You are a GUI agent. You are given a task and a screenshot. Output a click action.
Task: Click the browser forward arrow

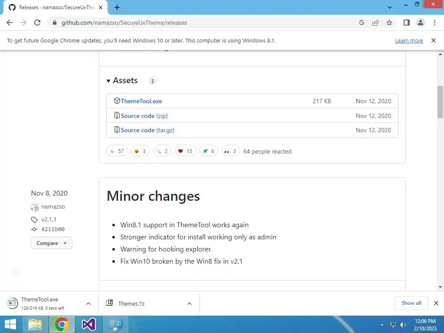pos(23,23)
